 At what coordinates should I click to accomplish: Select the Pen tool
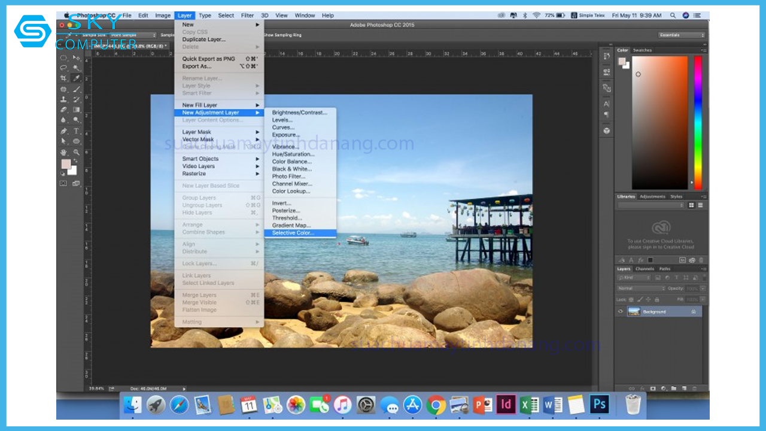point(63,131)
